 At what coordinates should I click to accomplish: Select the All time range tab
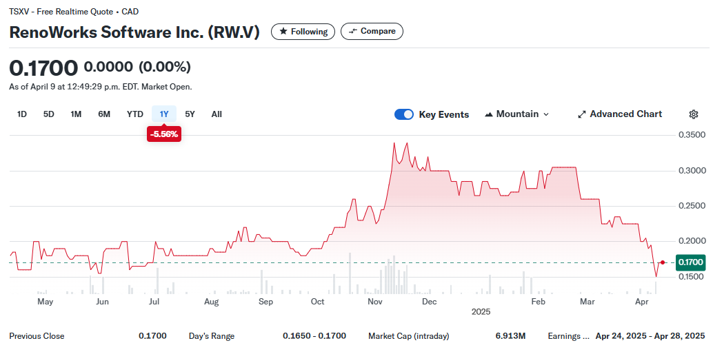pos(217,114)
